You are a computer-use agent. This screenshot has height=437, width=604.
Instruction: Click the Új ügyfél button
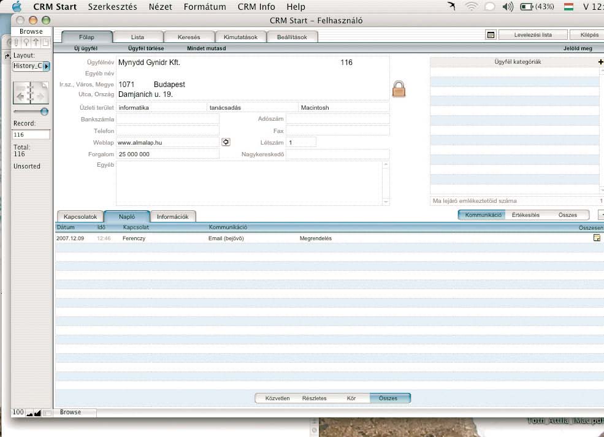pyautogui.click(x=85, y=48)
